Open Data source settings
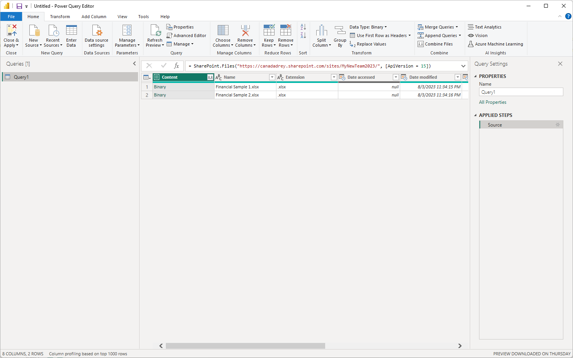Image resolution: width=573 pixels, height=358 pixels. [x=96, y=36]
